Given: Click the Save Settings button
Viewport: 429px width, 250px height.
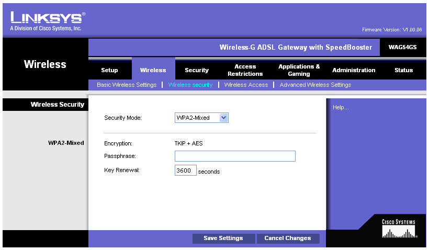Looking at the screenshot, I should (x=223, y=238).
